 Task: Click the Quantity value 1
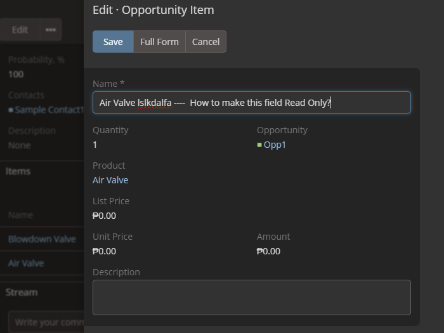pos(95,145)
